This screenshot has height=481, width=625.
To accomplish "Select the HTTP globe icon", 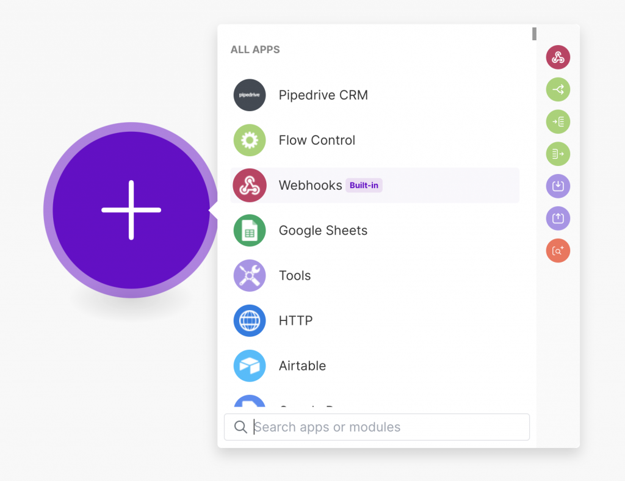I will point(250,321).
